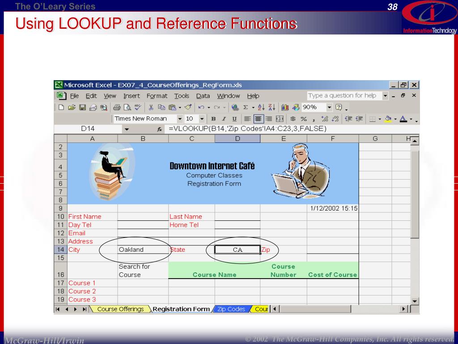Click the Format Painter brush icon
Viewport: 458px width, 344px height.
[188, 107]
